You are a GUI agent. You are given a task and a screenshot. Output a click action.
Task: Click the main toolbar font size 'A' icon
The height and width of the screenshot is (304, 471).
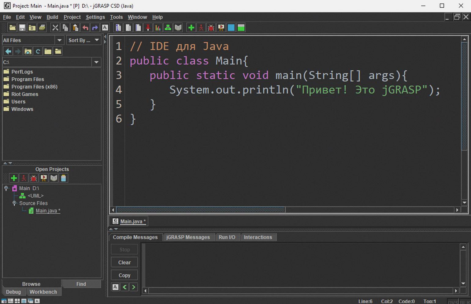(x=105, y=28)
